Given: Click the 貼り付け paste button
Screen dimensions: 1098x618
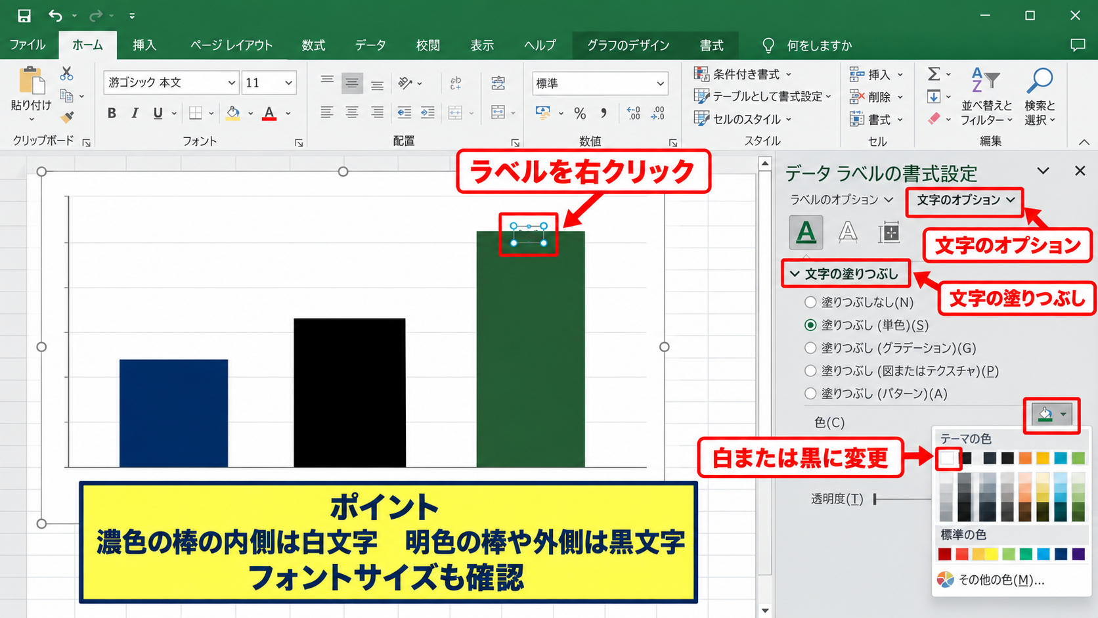Looking at the screenshot, I should coord(31,95).
